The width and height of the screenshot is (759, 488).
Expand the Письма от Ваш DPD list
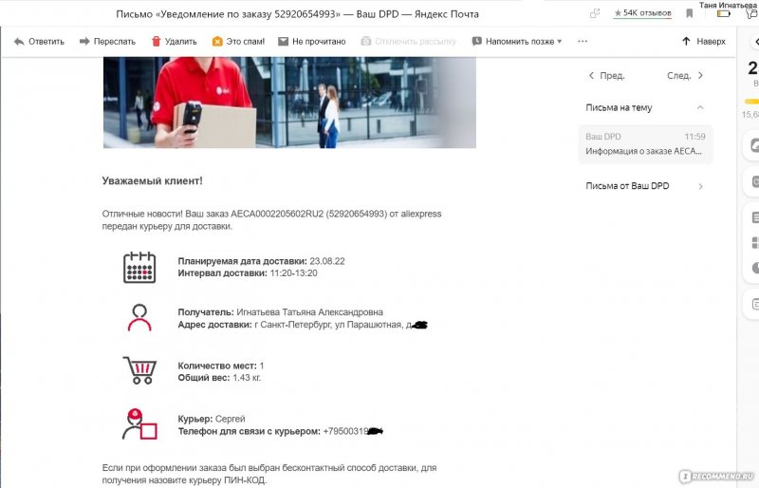click(x=700, y=186)
